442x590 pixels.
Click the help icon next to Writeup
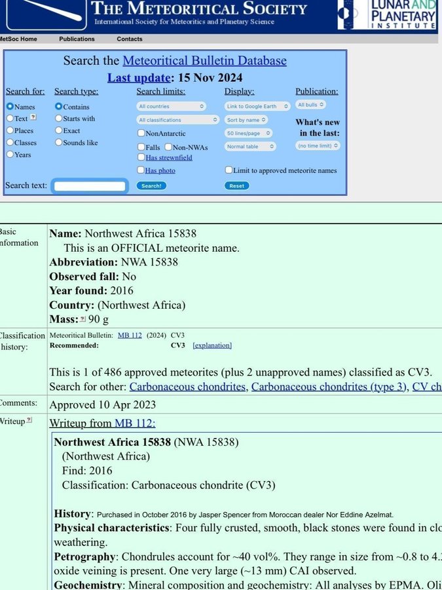(x=29, y=420)
